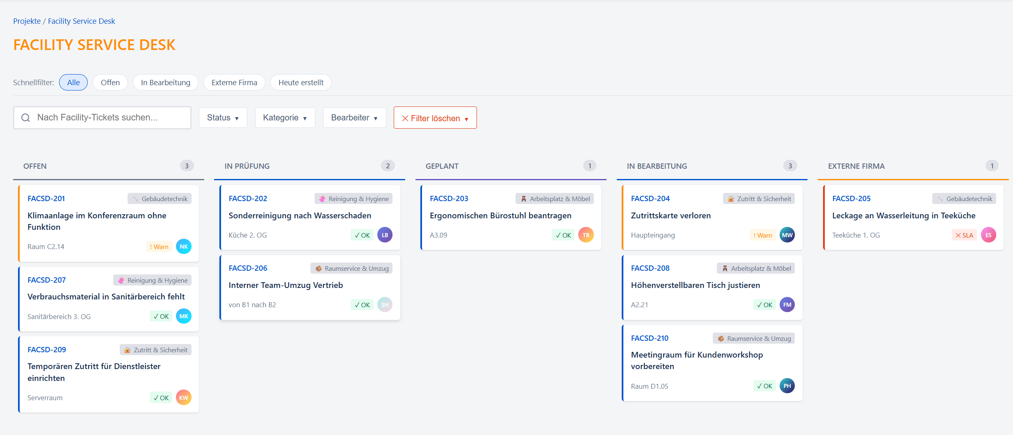Click the SLA breach badge on FACSD-205
This screenshot has width=1013, height=435.
[x=964, y=235]
